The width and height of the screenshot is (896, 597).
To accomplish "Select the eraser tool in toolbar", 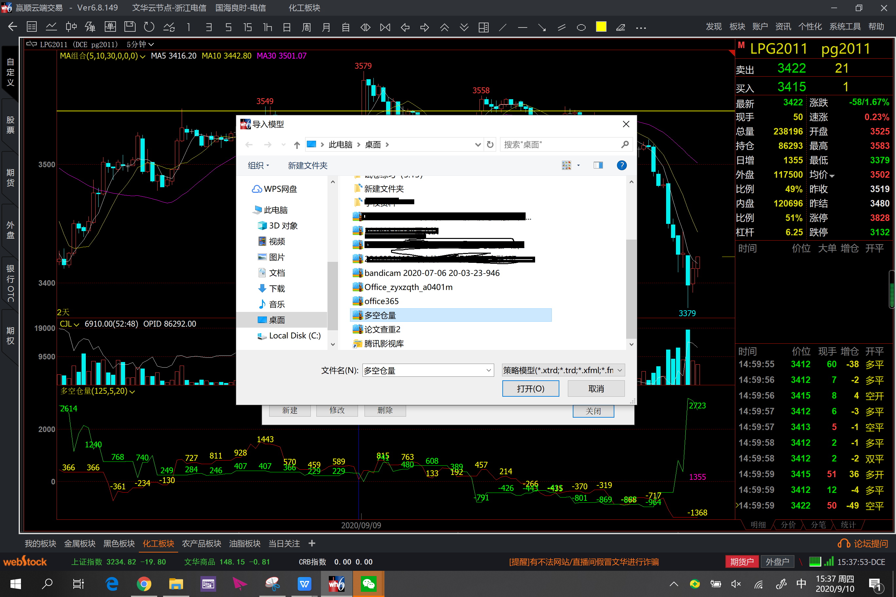I will (621, 27).
